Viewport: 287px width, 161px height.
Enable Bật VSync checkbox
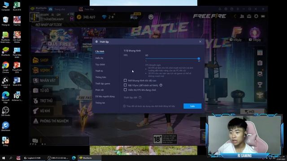tap(125, 85)
